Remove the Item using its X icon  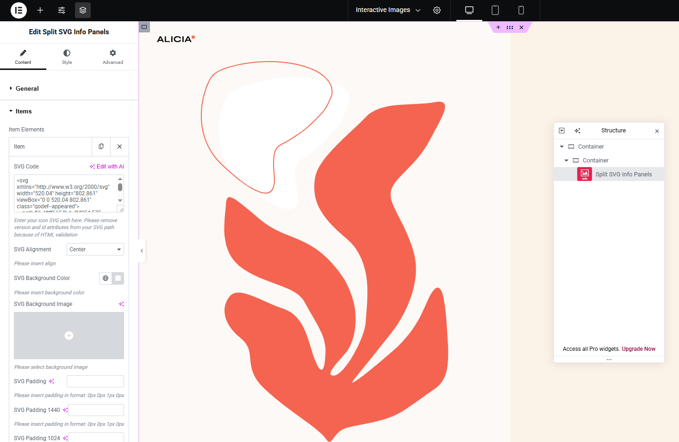tap(119, 147)
